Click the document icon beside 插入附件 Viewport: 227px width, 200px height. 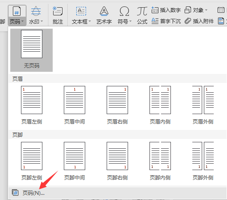coord(221,21)
